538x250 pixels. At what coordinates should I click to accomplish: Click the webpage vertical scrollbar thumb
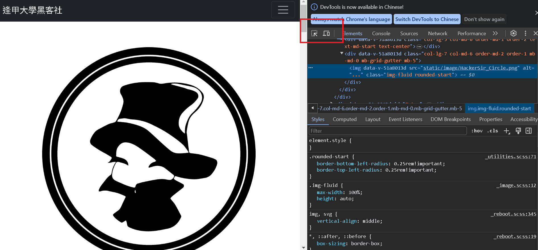point(303,18)
